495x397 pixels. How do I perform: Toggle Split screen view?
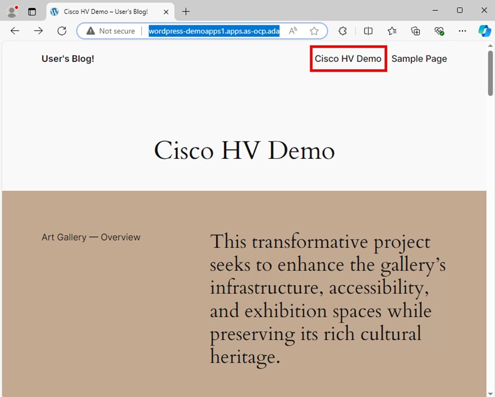coord(368,31)
